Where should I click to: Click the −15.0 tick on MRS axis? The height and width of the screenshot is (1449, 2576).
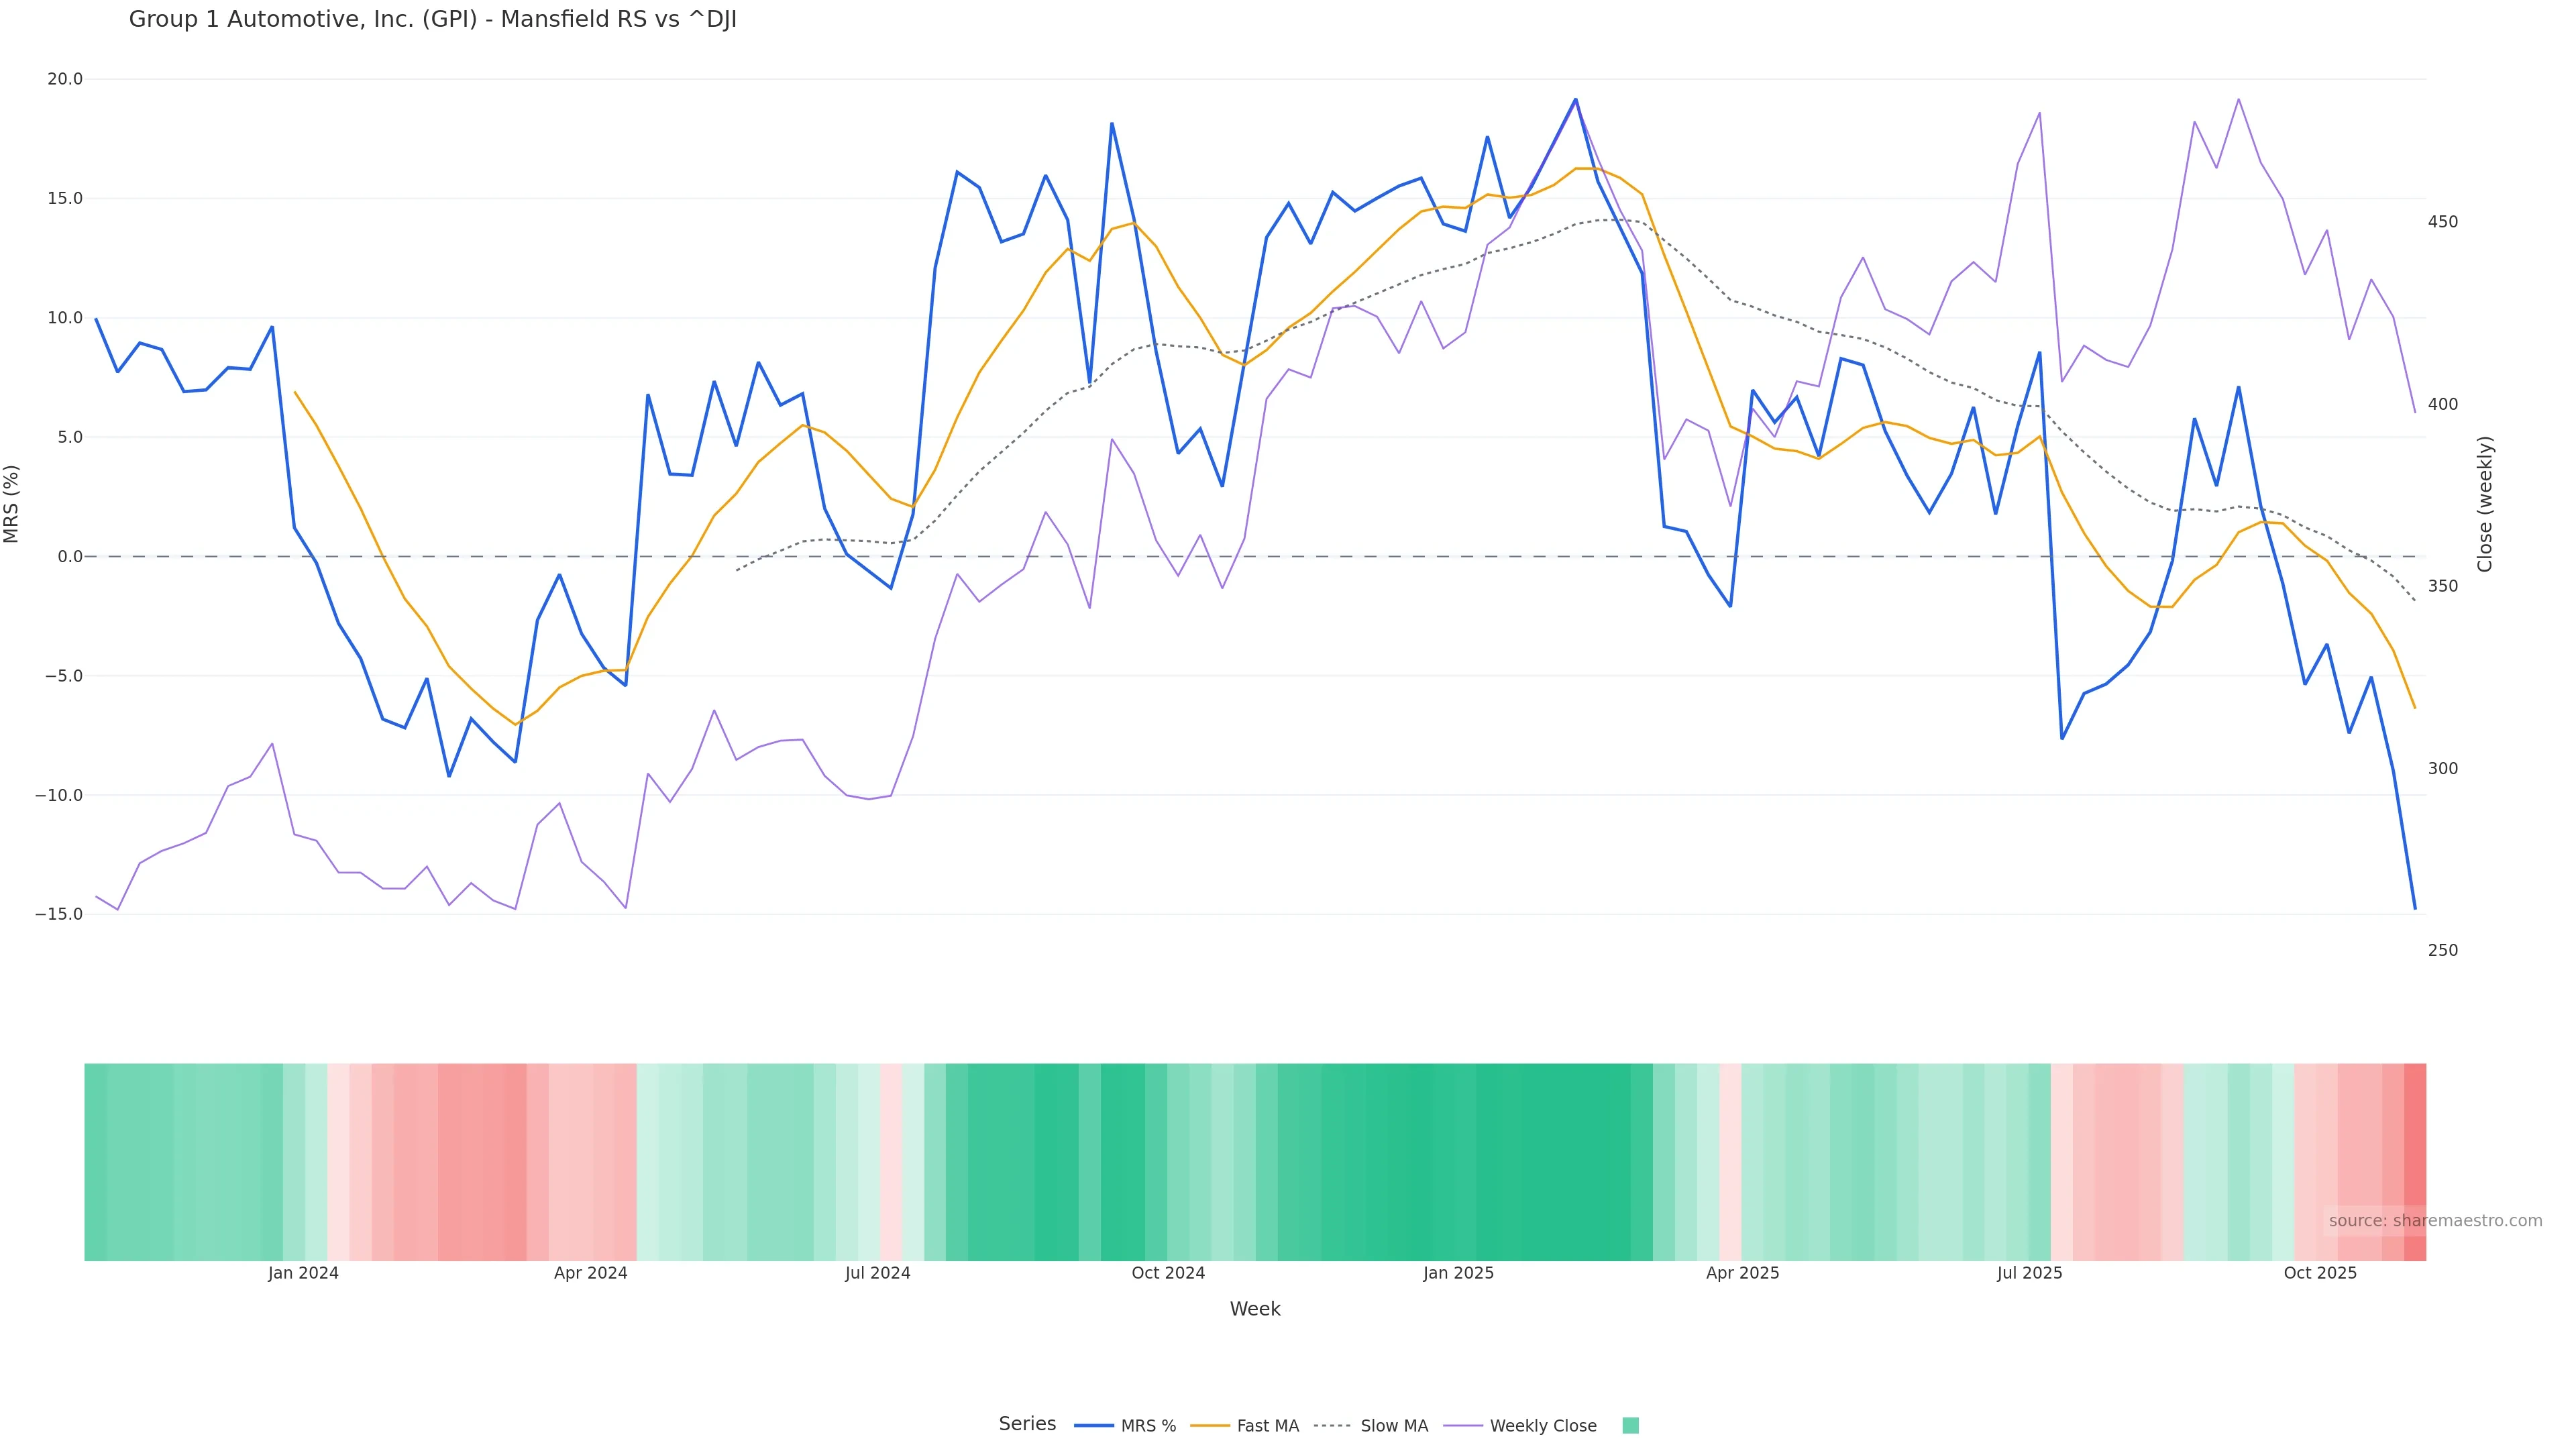(59, 914)
